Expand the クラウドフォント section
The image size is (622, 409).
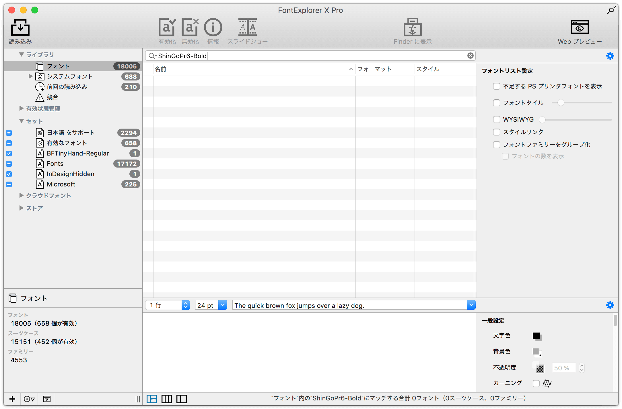click(21, 195)
